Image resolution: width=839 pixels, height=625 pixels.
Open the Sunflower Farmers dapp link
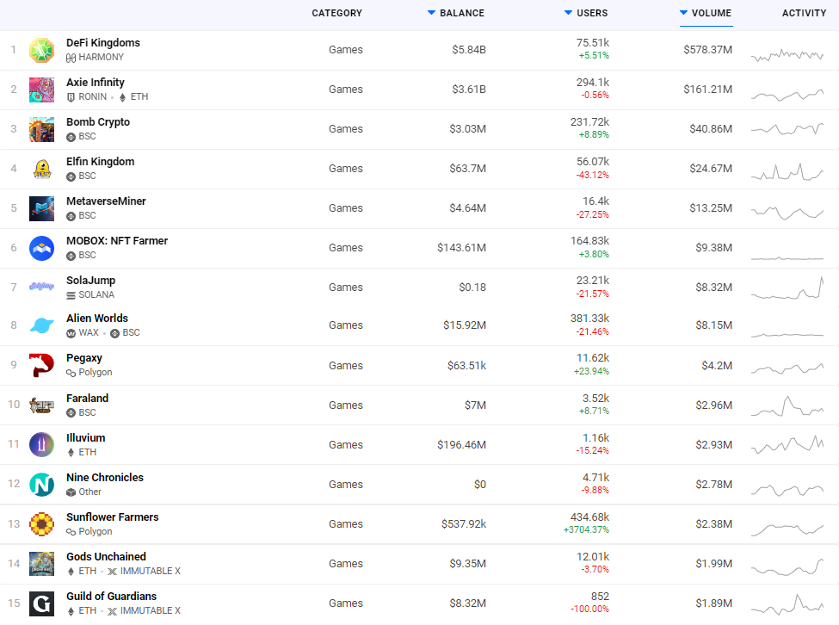coord(113,517)
